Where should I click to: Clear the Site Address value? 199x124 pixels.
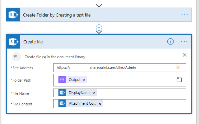178,68
